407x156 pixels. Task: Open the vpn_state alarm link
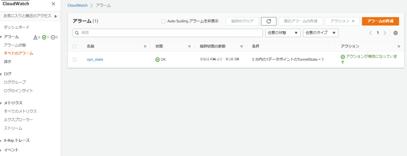(95, 59)
